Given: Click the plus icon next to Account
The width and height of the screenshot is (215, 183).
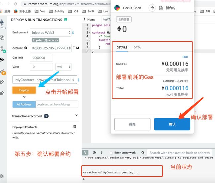Looking at the screenshot, I should point(26,48).
